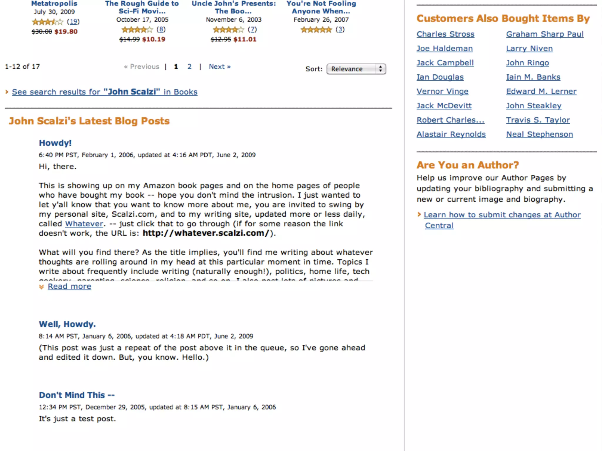The image size is (602, 451).
Task: Expand the Howdy! post with Read more
Action: coord(69,286)
